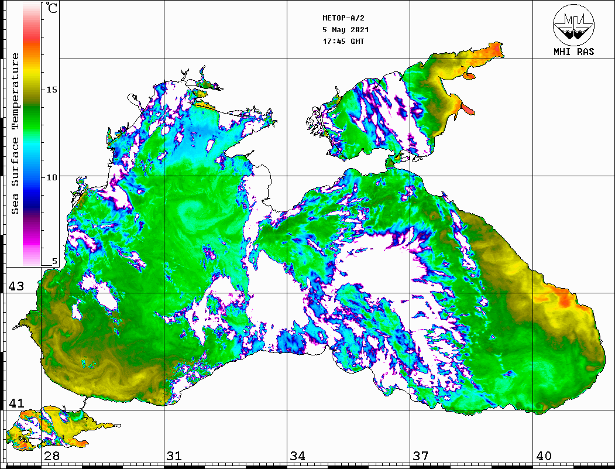Click the latitude label 43
Screen dimensions: 615x469
(x=16, y=286)
